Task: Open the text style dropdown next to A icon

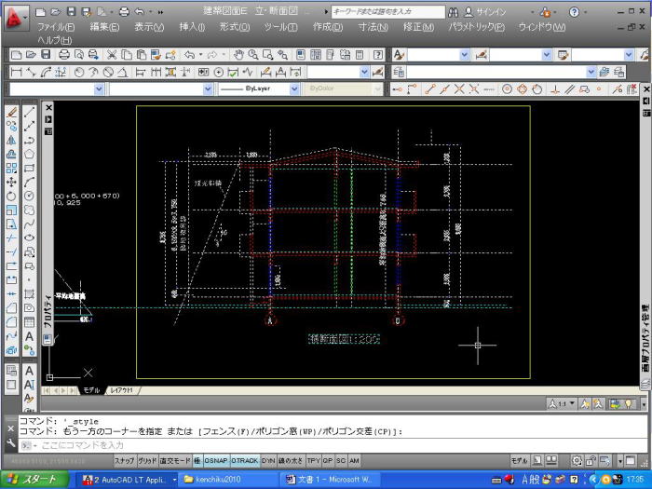Action: click(465, 54)
